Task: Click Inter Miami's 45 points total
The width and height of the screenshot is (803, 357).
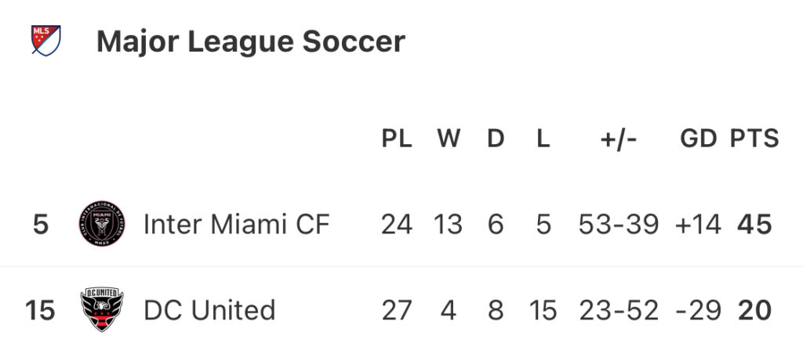Action: click(754, 225)
